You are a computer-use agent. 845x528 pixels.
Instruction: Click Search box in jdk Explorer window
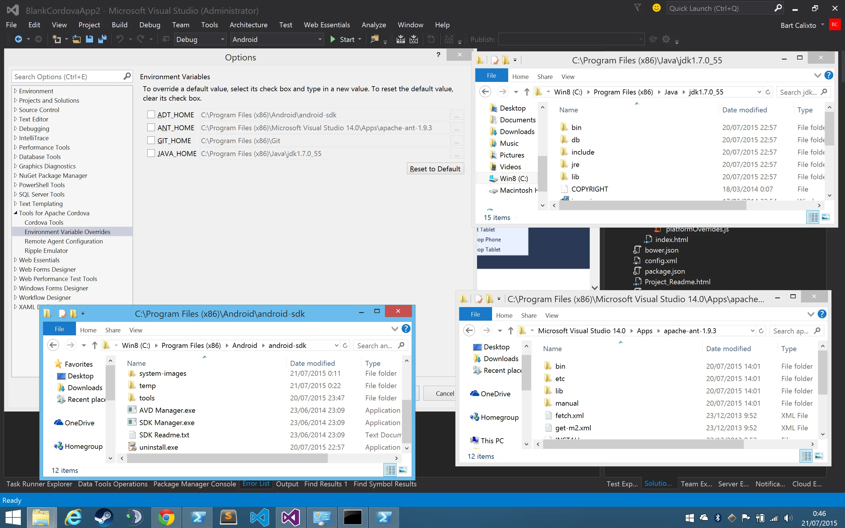(803, 92)
